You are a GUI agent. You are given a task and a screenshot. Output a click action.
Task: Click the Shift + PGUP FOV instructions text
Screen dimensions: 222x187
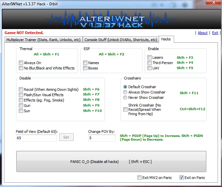[x=161, y=138]
